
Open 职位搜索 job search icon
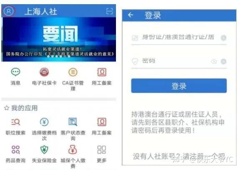coord(15,122)
